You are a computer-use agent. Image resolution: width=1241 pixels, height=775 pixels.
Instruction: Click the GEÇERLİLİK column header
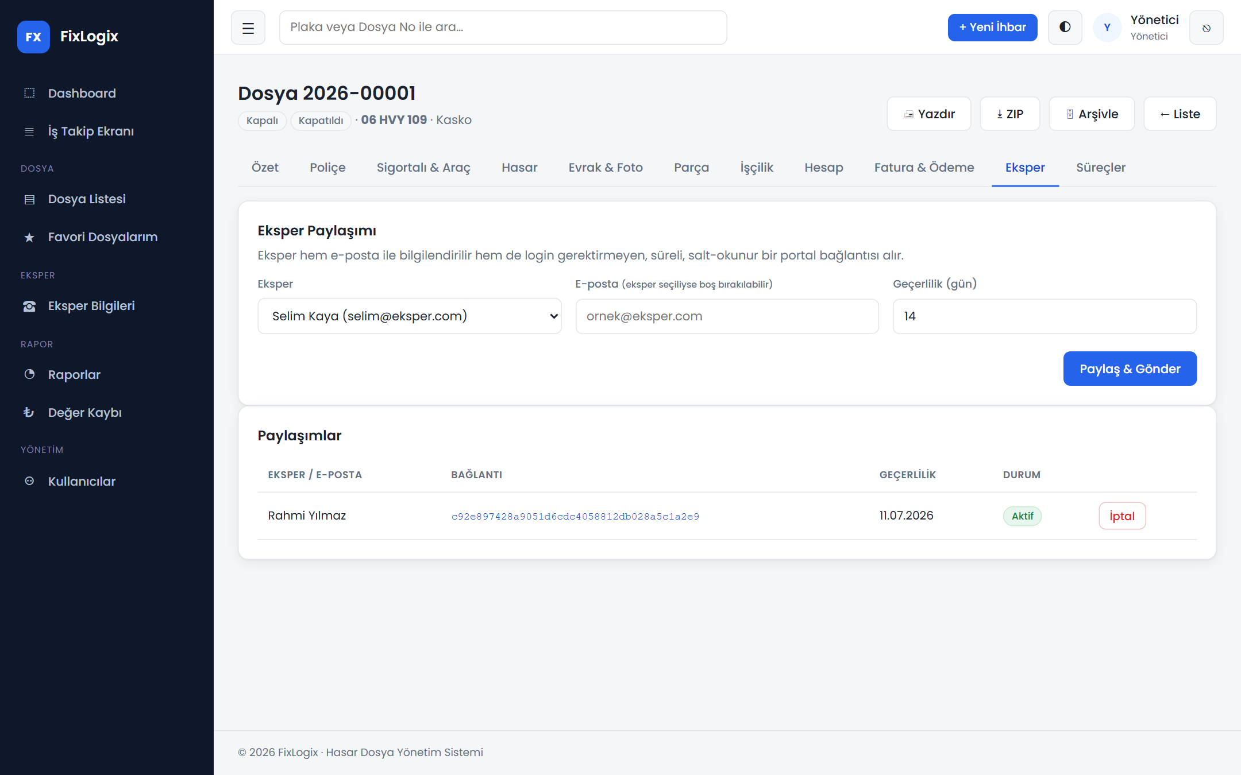[x=907, y=475]
